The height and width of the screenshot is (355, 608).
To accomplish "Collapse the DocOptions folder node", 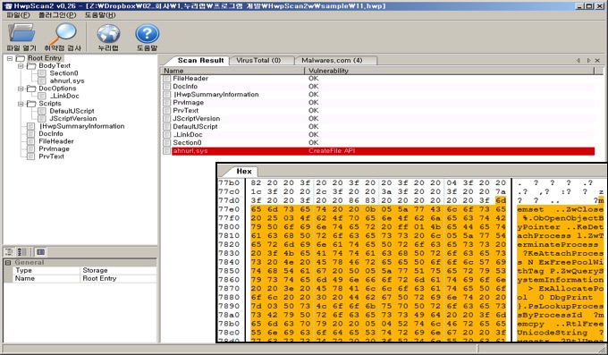I will coord(21,89).
